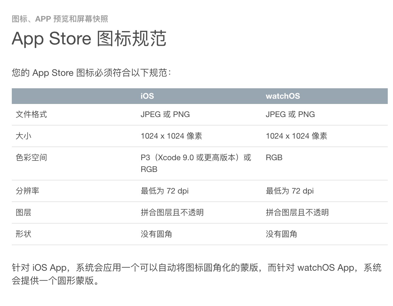
Task: Click the '分辨率' row label
Action: (28, 191)
